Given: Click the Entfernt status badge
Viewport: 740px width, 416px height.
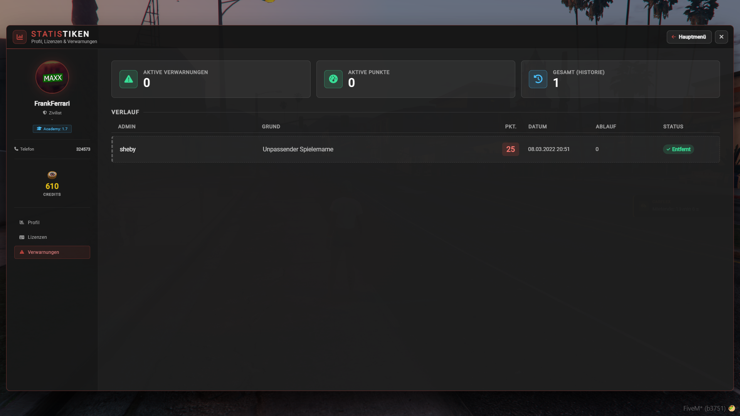Looking at the screenshot, I should click(678, 149).
